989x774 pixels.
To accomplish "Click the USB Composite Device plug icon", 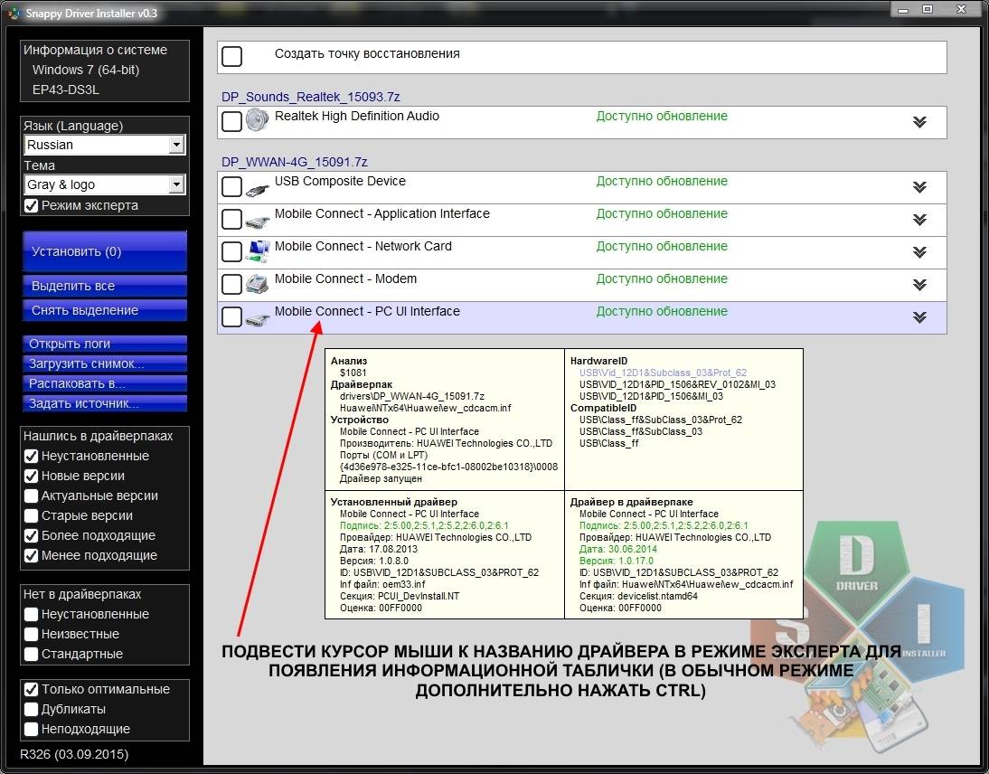I will pos(258,188).
